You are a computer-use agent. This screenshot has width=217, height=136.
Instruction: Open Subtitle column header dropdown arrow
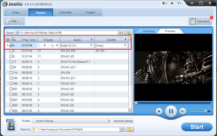126,40
